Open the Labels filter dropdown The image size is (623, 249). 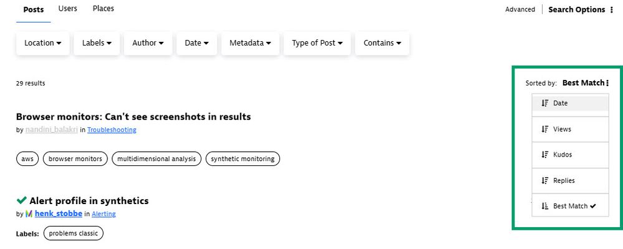point(97,43)
